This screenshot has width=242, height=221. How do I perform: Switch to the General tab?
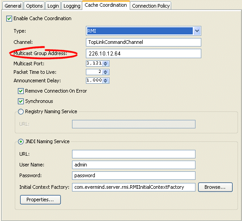point(13,6)
